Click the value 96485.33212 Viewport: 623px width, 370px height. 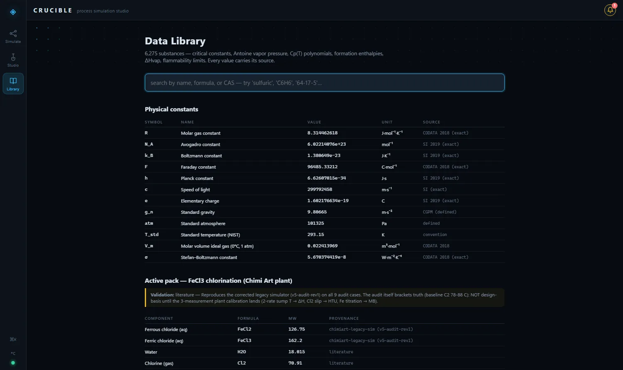click(322, 167)
